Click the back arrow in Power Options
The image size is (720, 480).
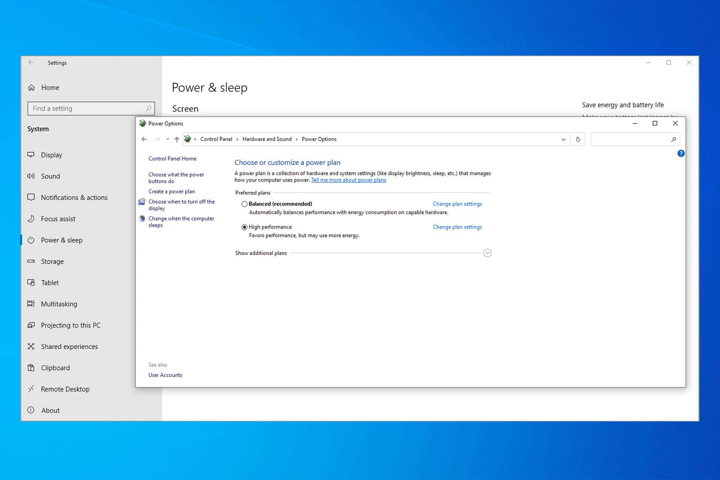144,139
